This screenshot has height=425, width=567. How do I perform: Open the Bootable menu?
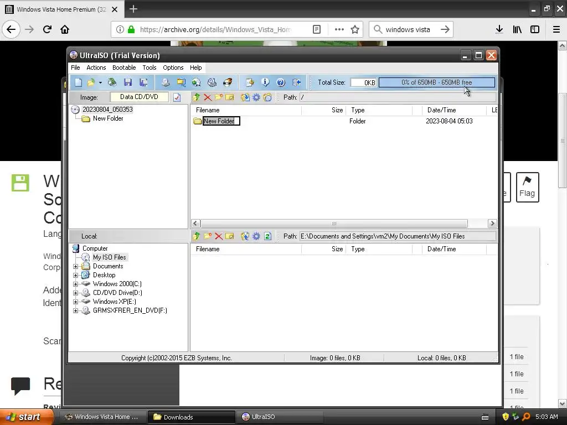point(124,68)
